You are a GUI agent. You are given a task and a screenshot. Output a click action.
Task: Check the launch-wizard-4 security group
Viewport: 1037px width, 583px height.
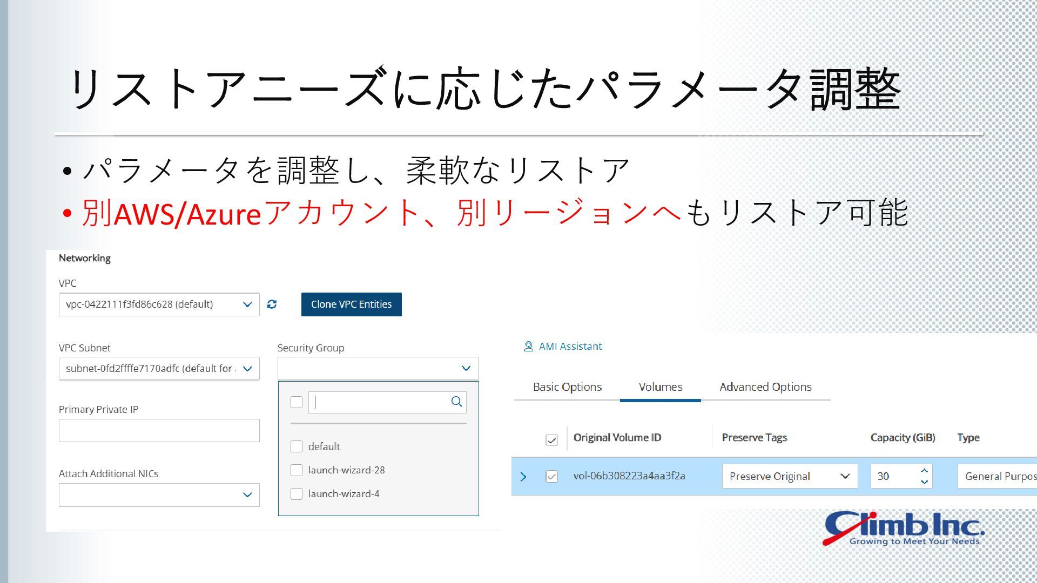coord(297,494)
